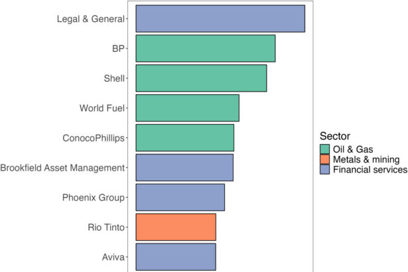The width and height of the screenshot is (408, 272).
Task: Select the ConocoPhillips bar
Action: (x=185, y=138)
